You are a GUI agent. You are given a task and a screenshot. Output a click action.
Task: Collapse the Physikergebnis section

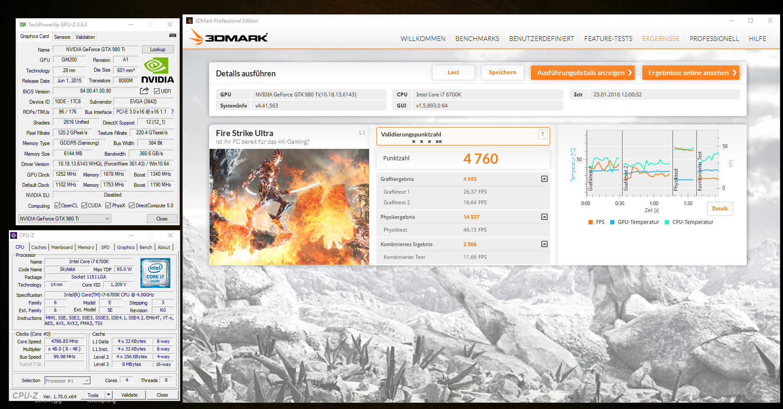pyautogui.click(x=544, y=217)
